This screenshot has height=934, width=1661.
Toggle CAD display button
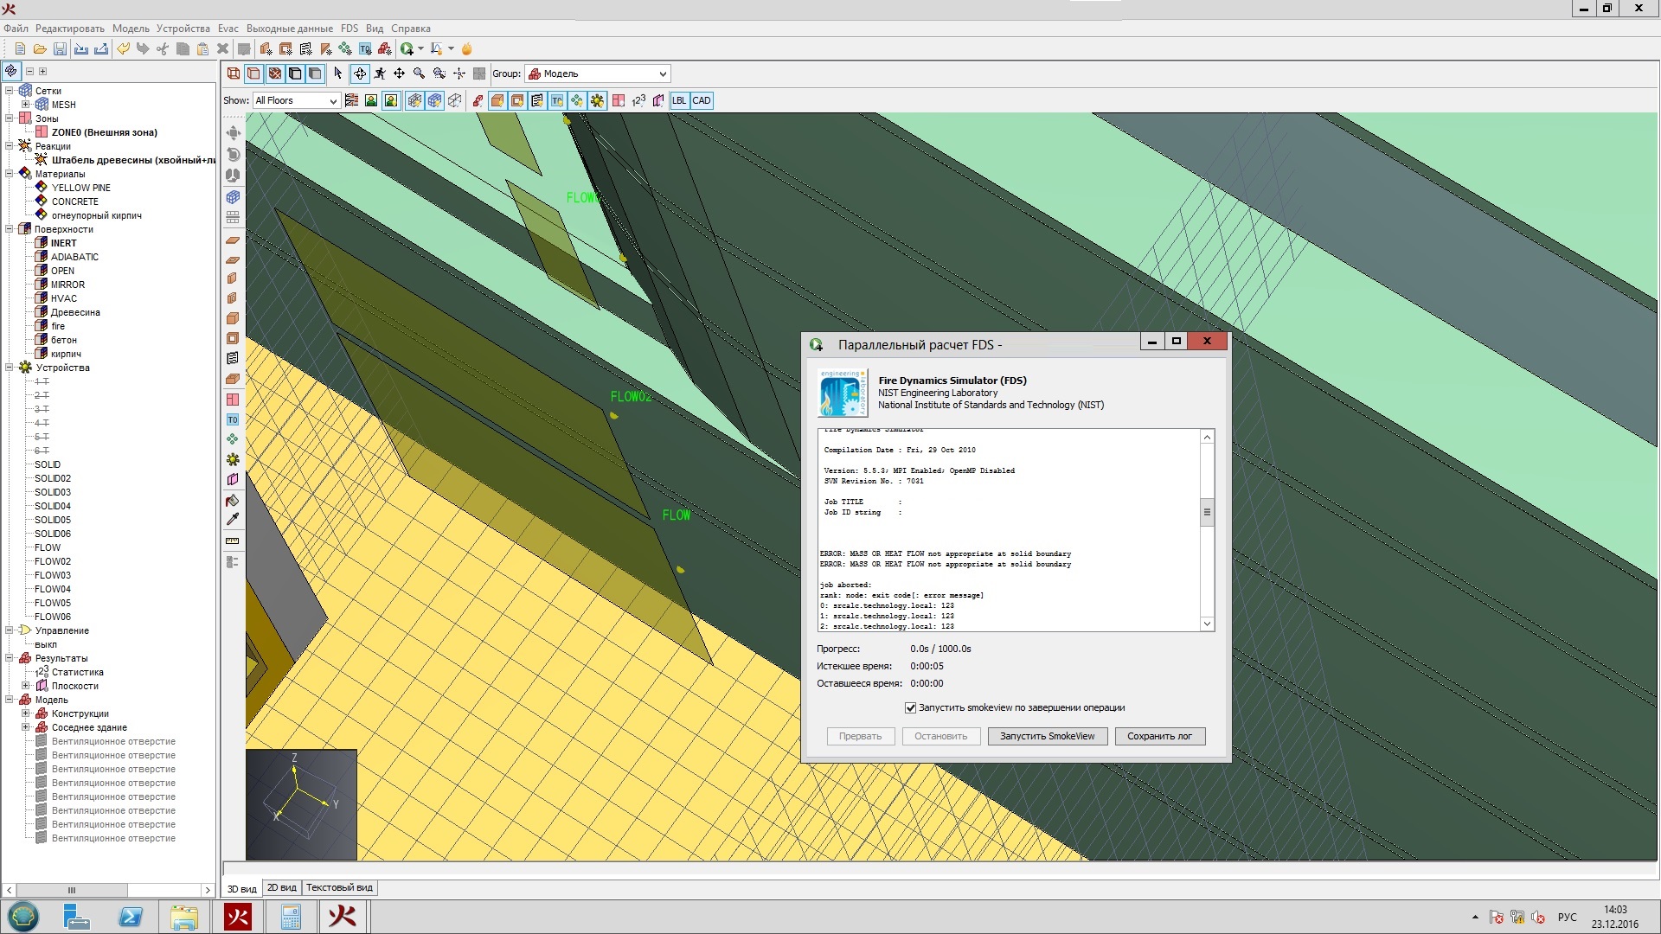[x=702, y=100]
